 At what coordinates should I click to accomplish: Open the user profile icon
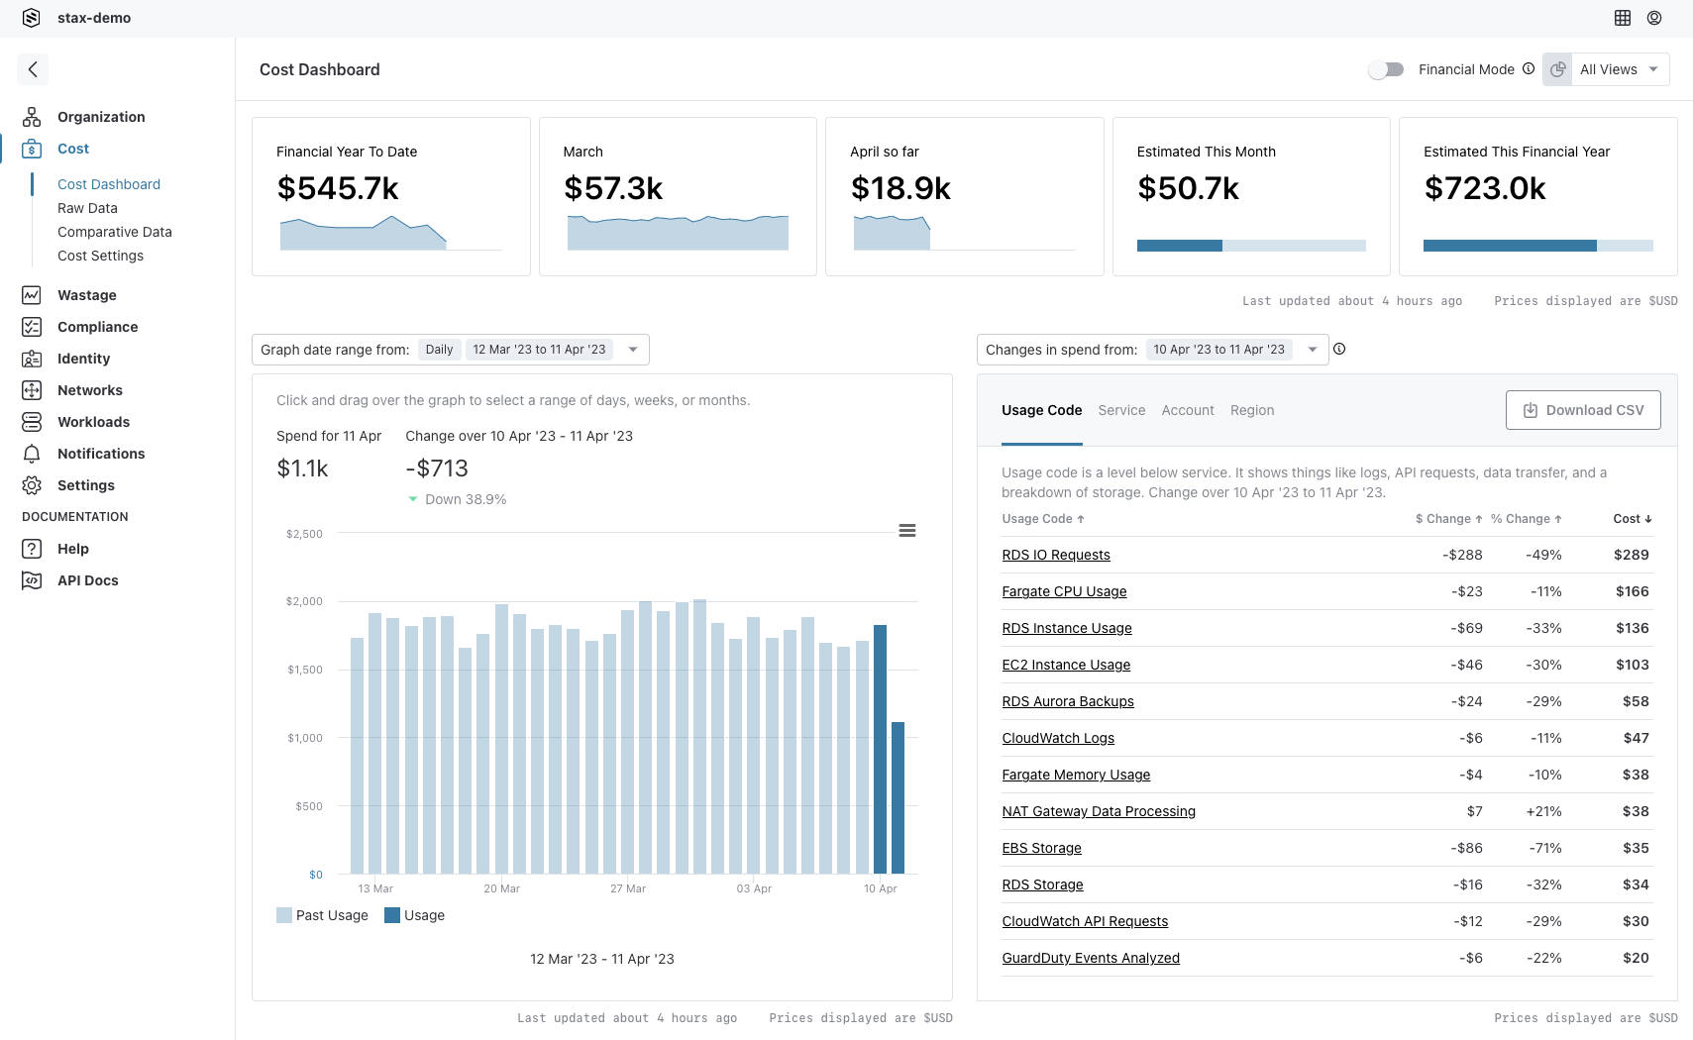(1654, 18)
